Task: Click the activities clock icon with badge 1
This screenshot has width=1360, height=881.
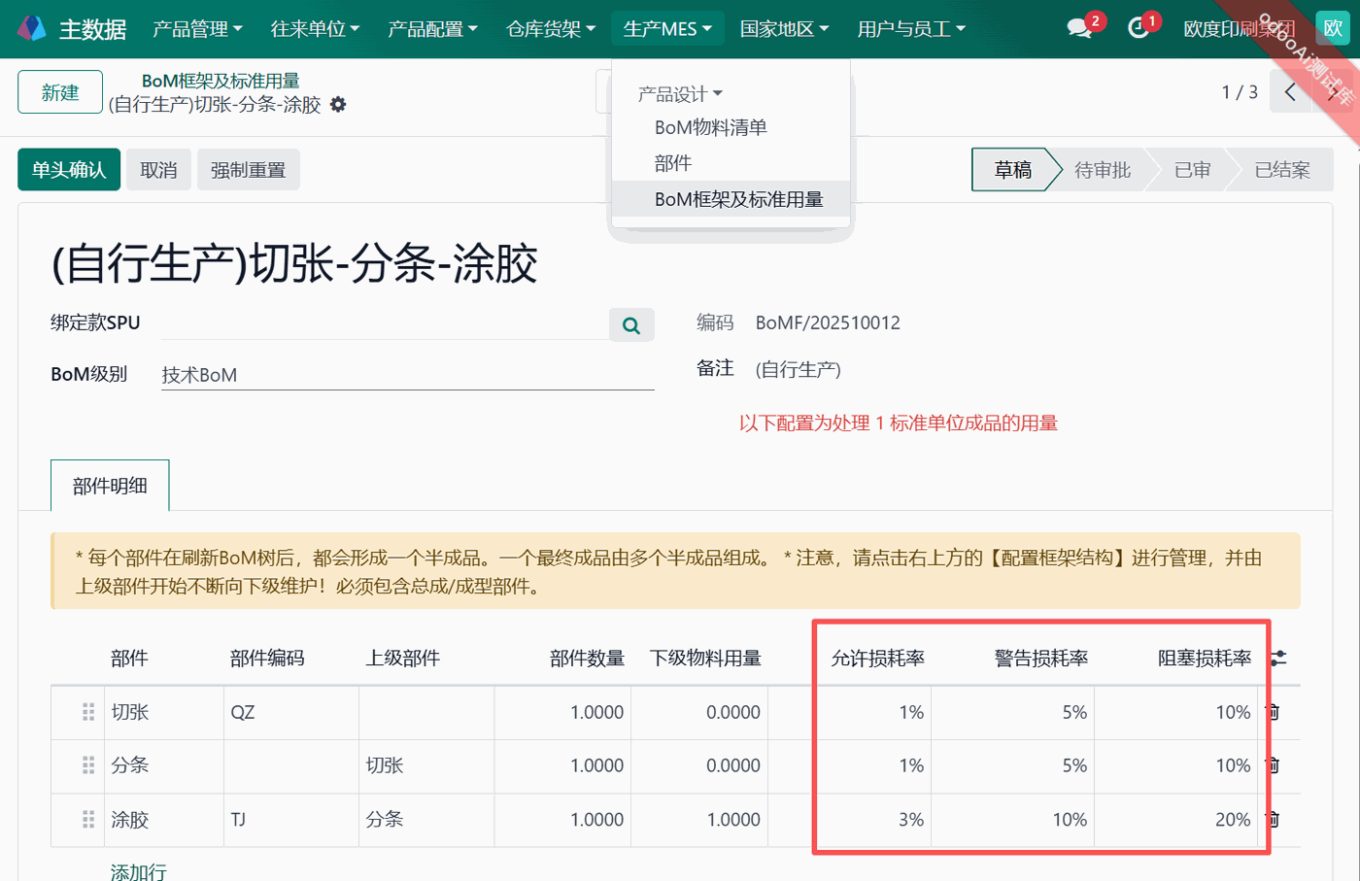Action: [1139, 25]
